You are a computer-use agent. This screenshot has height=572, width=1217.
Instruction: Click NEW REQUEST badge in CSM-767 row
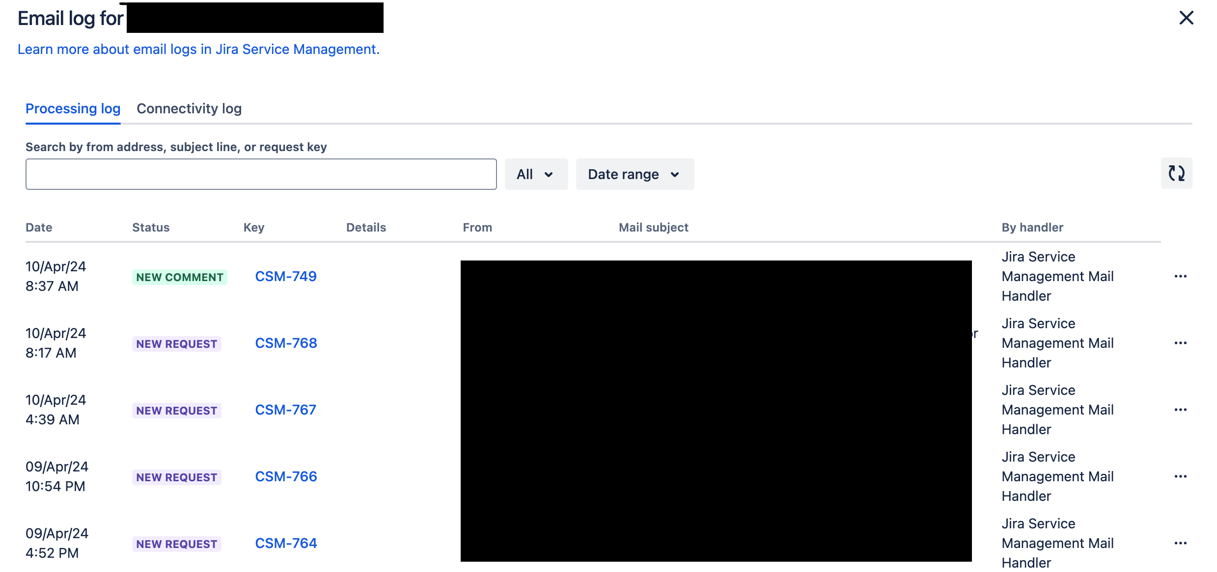176,411
